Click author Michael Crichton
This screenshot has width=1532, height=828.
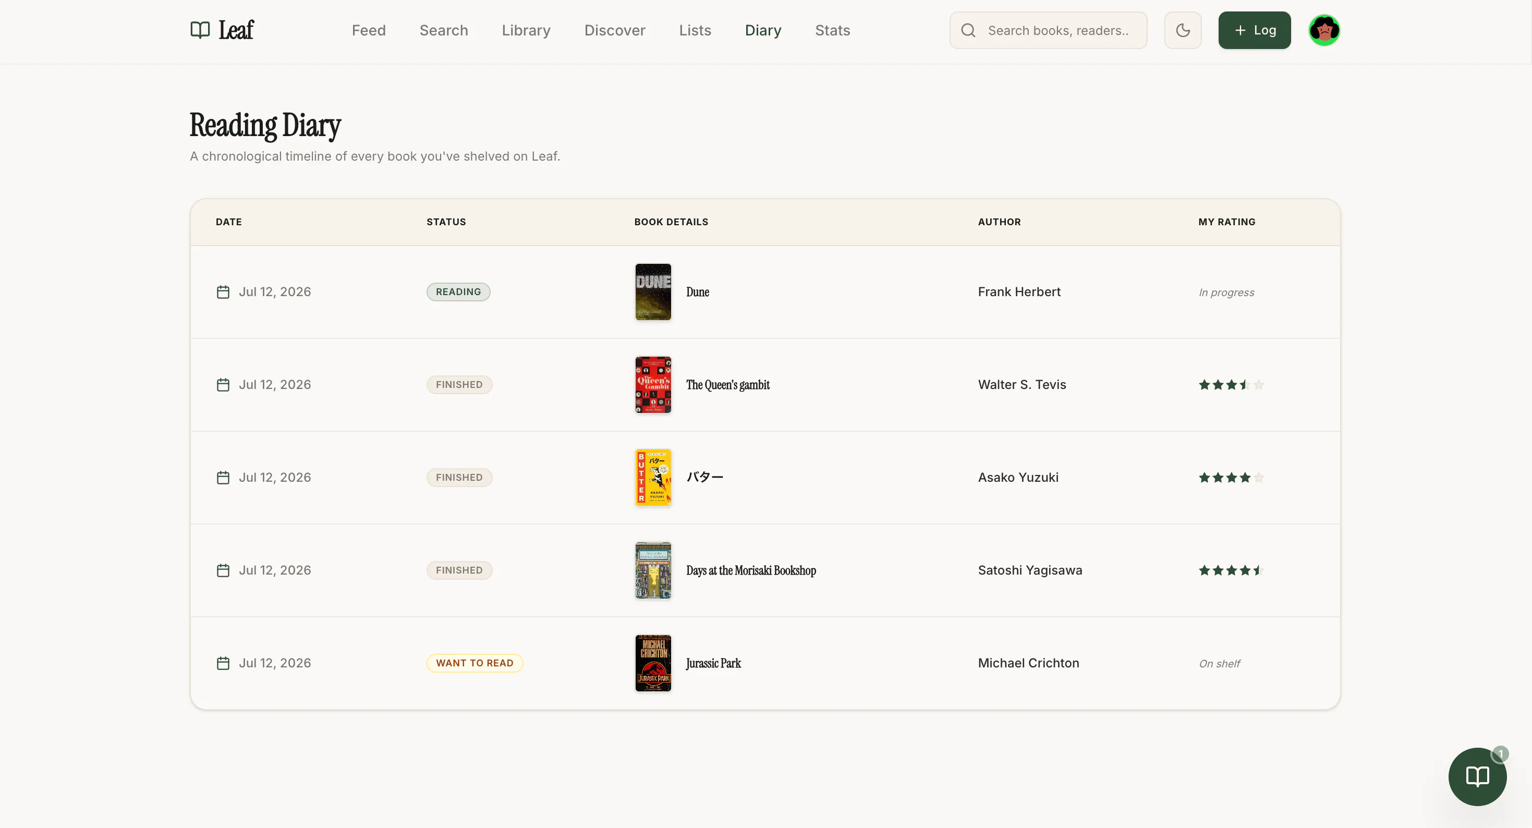click(x=1028, y=663)
